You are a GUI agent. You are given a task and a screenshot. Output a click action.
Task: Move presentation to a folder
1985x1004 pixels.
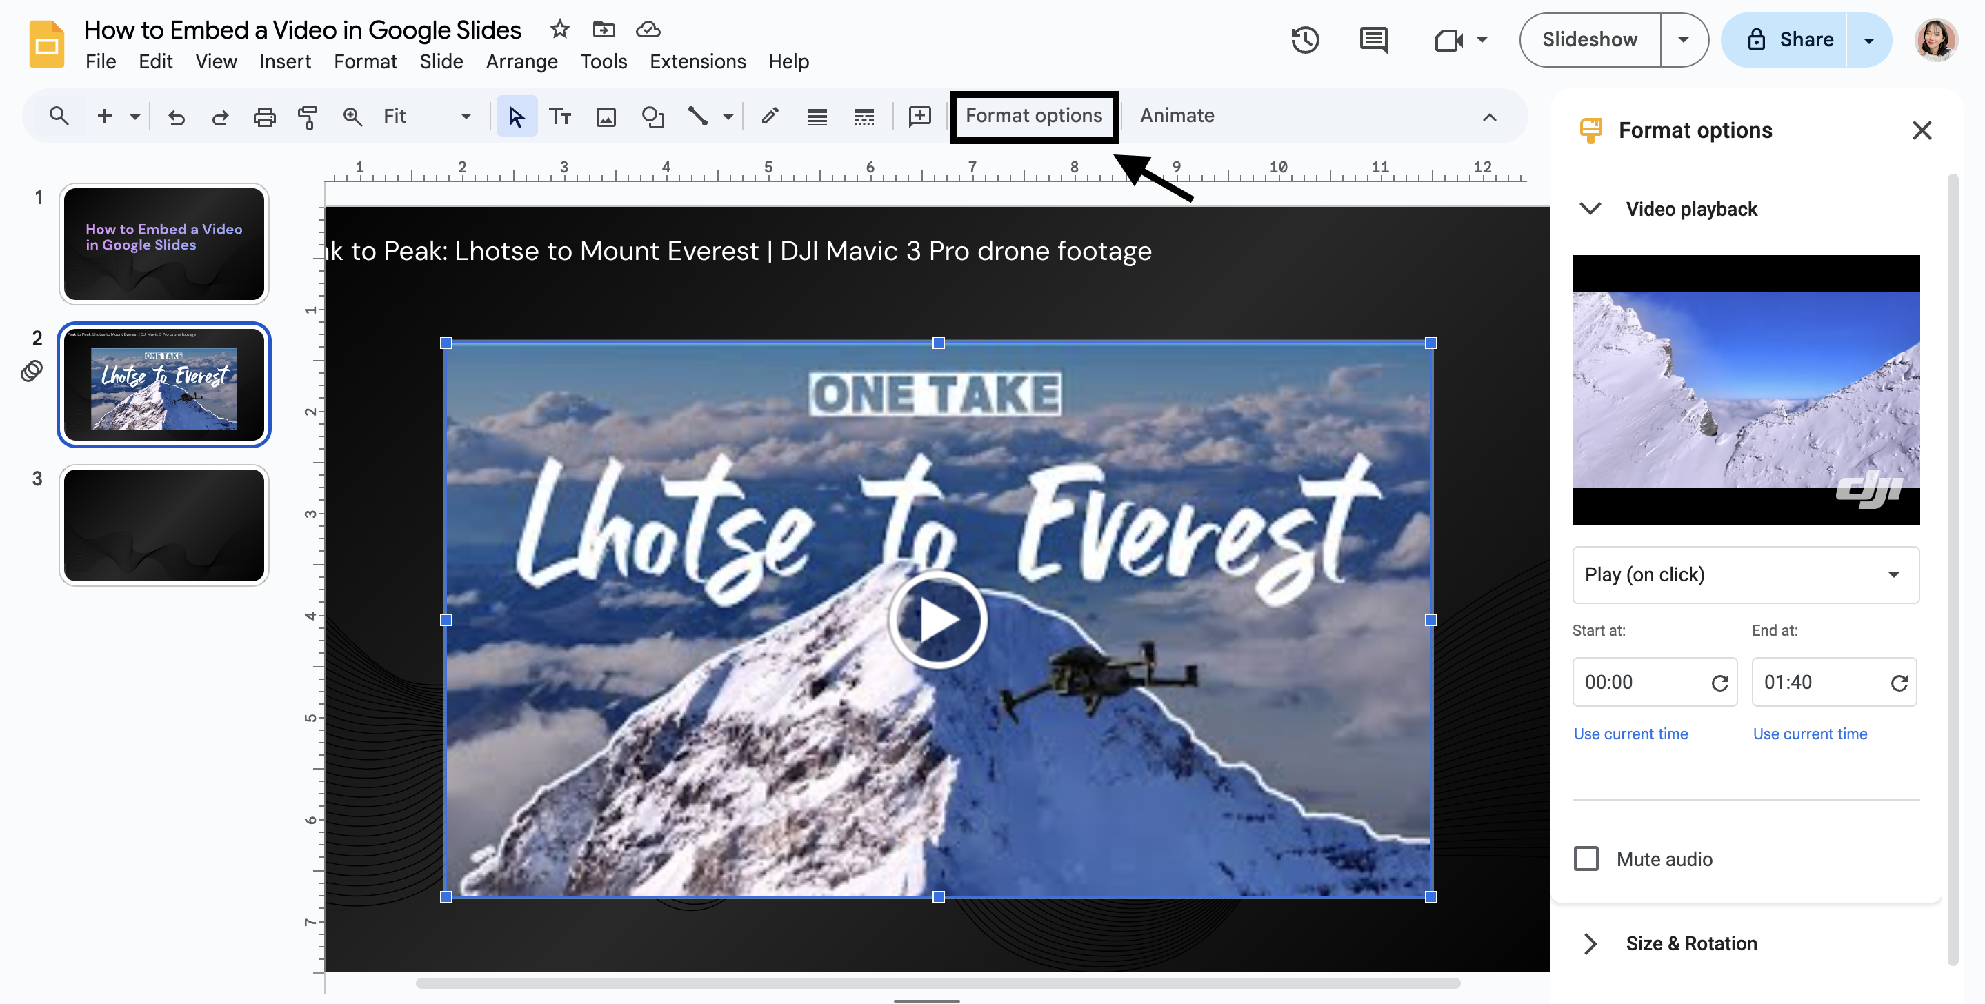point(604,29)
